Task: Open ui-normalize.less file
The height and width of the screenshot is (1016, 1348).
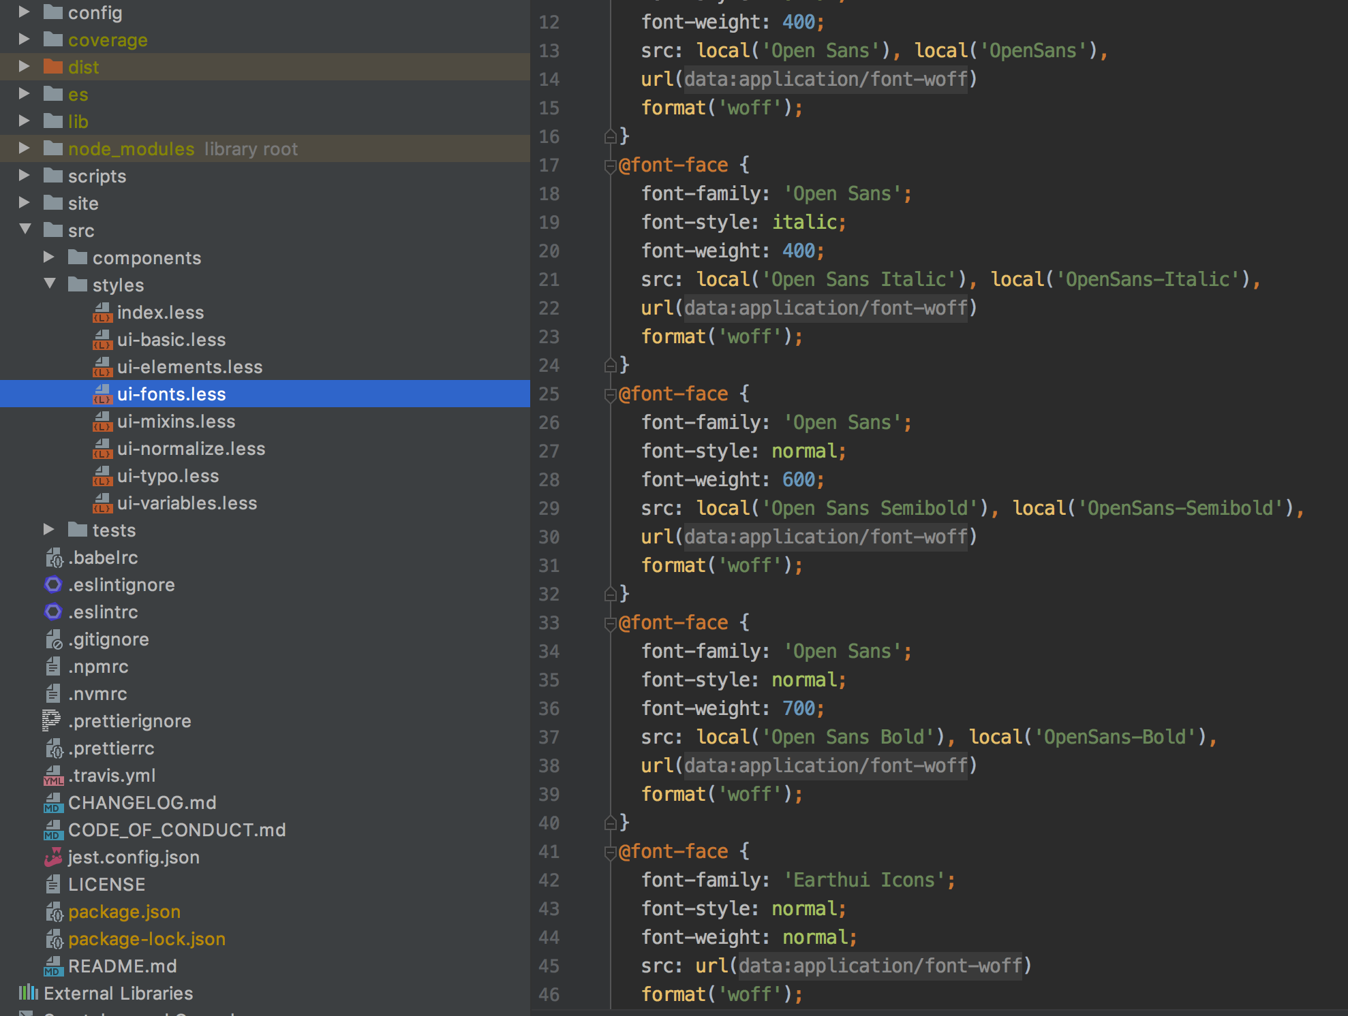Action: click(x=191, y=448)
